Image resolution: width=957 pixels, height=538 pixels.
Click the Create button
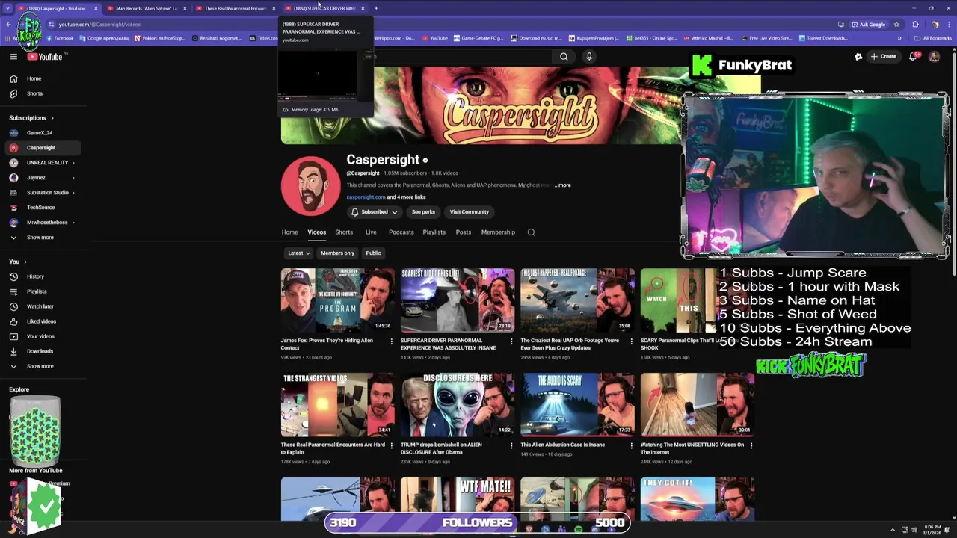coord(883,56)
